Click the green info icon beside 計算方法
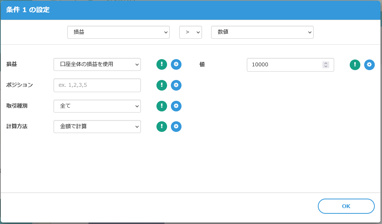 coord(162,127)
